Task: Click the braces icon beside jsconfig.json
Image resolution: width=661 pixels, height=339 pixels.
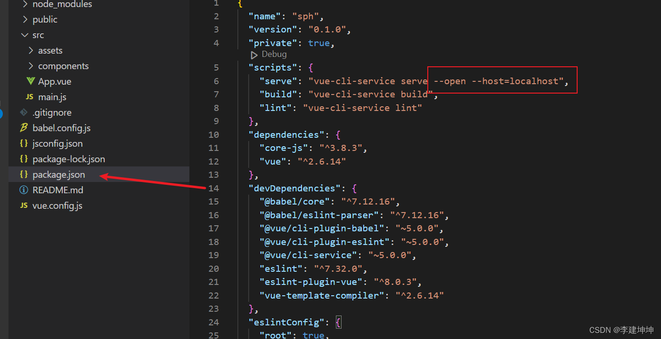Action: tap(24, 143)
